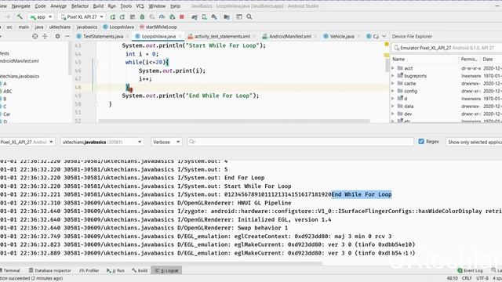Open the Build tool window
Screen dimensions: 502x282
point(140,270)
